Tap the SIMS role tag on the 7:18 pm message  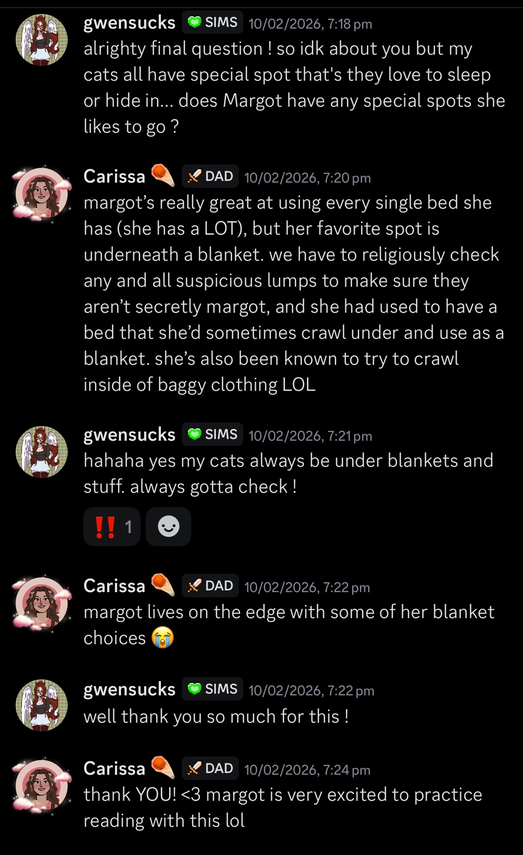212,22
